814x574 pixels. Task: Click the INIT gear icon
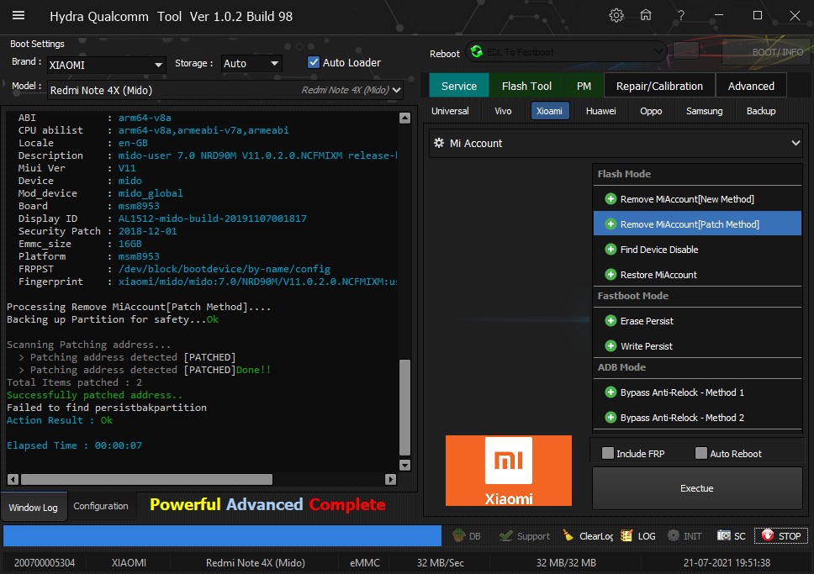(674, 535)
